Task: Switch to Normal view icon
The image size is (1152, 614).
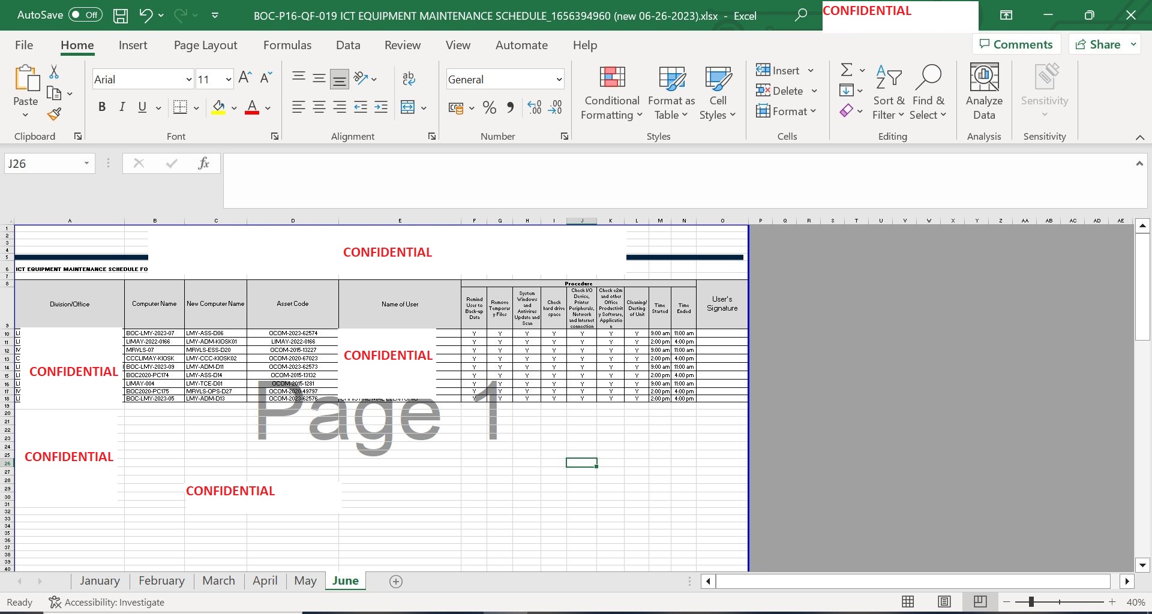Action: 908,601
